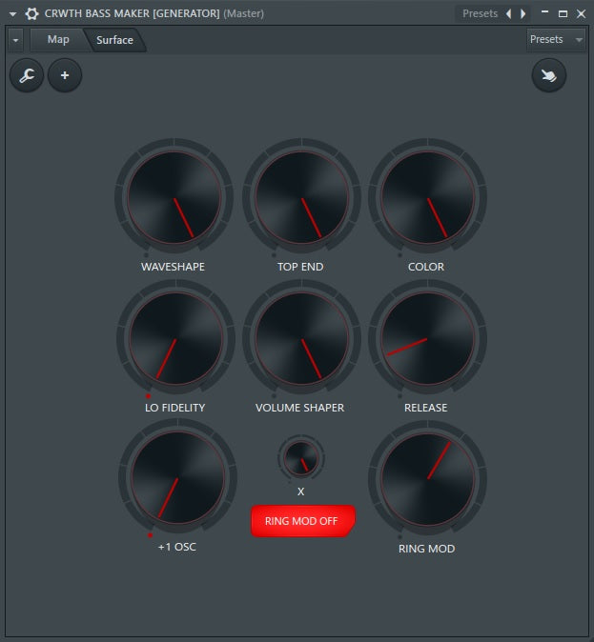Click the RING MOD knob

pos(427,479)
